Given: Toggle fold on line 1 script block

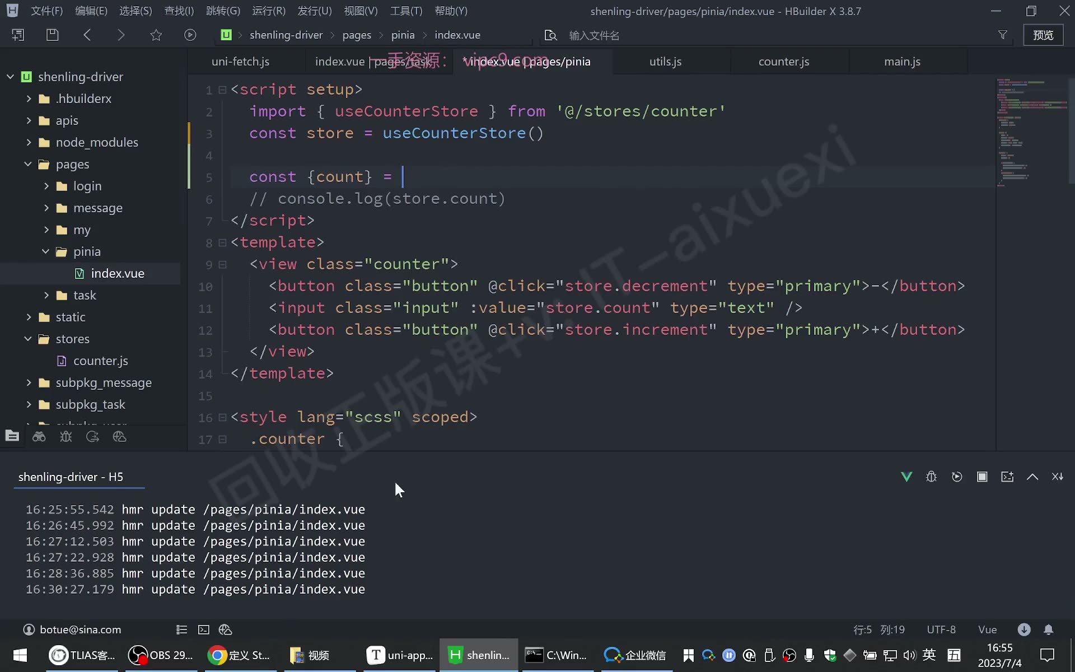Looking at the screenshot, I should pyautogui.click(x=222, y=90).
